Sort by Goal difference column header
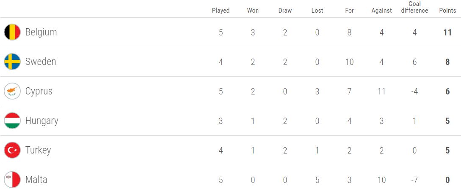Screen dimensions: 461x191 tap(414, 7)
